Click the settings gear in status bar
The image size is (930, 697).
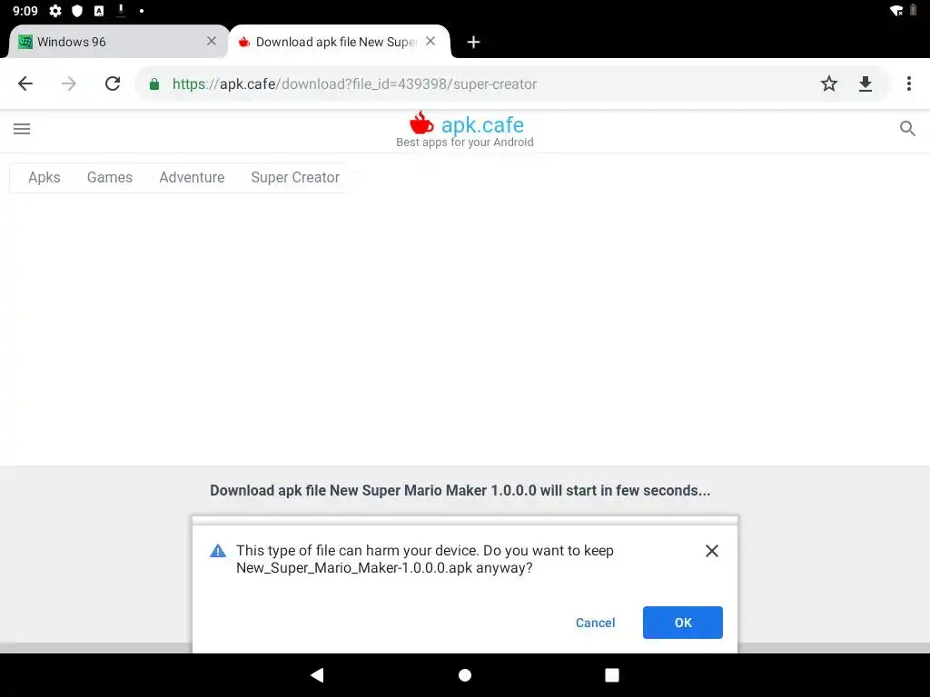pyautogui.click(x=55, y=11)
